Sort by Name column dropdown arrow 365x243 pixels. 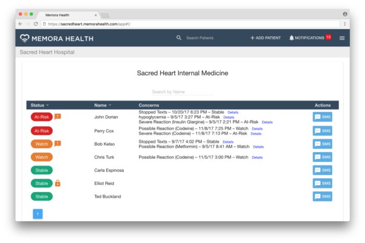pos(110,106)
